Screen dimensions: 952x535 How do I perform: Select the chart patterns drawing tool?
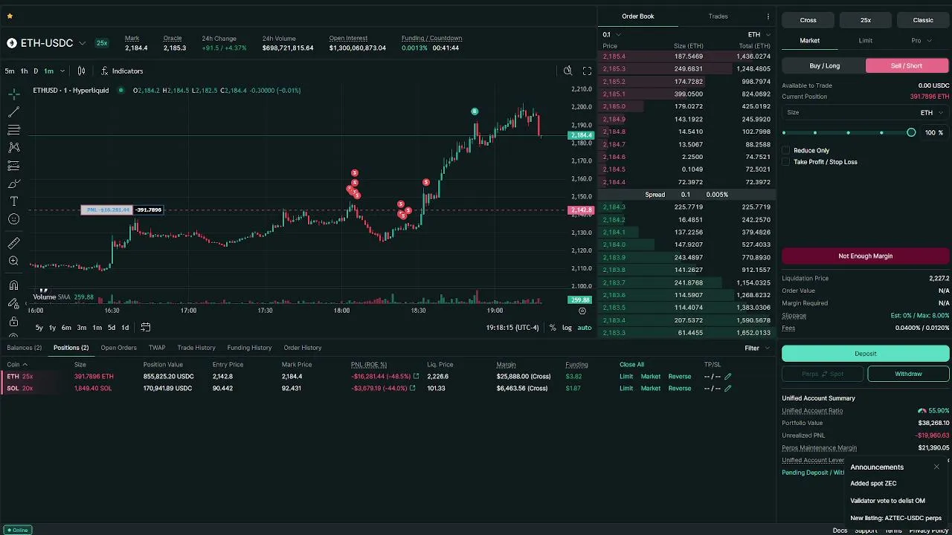pyautogui.click(x=13, y=148)
